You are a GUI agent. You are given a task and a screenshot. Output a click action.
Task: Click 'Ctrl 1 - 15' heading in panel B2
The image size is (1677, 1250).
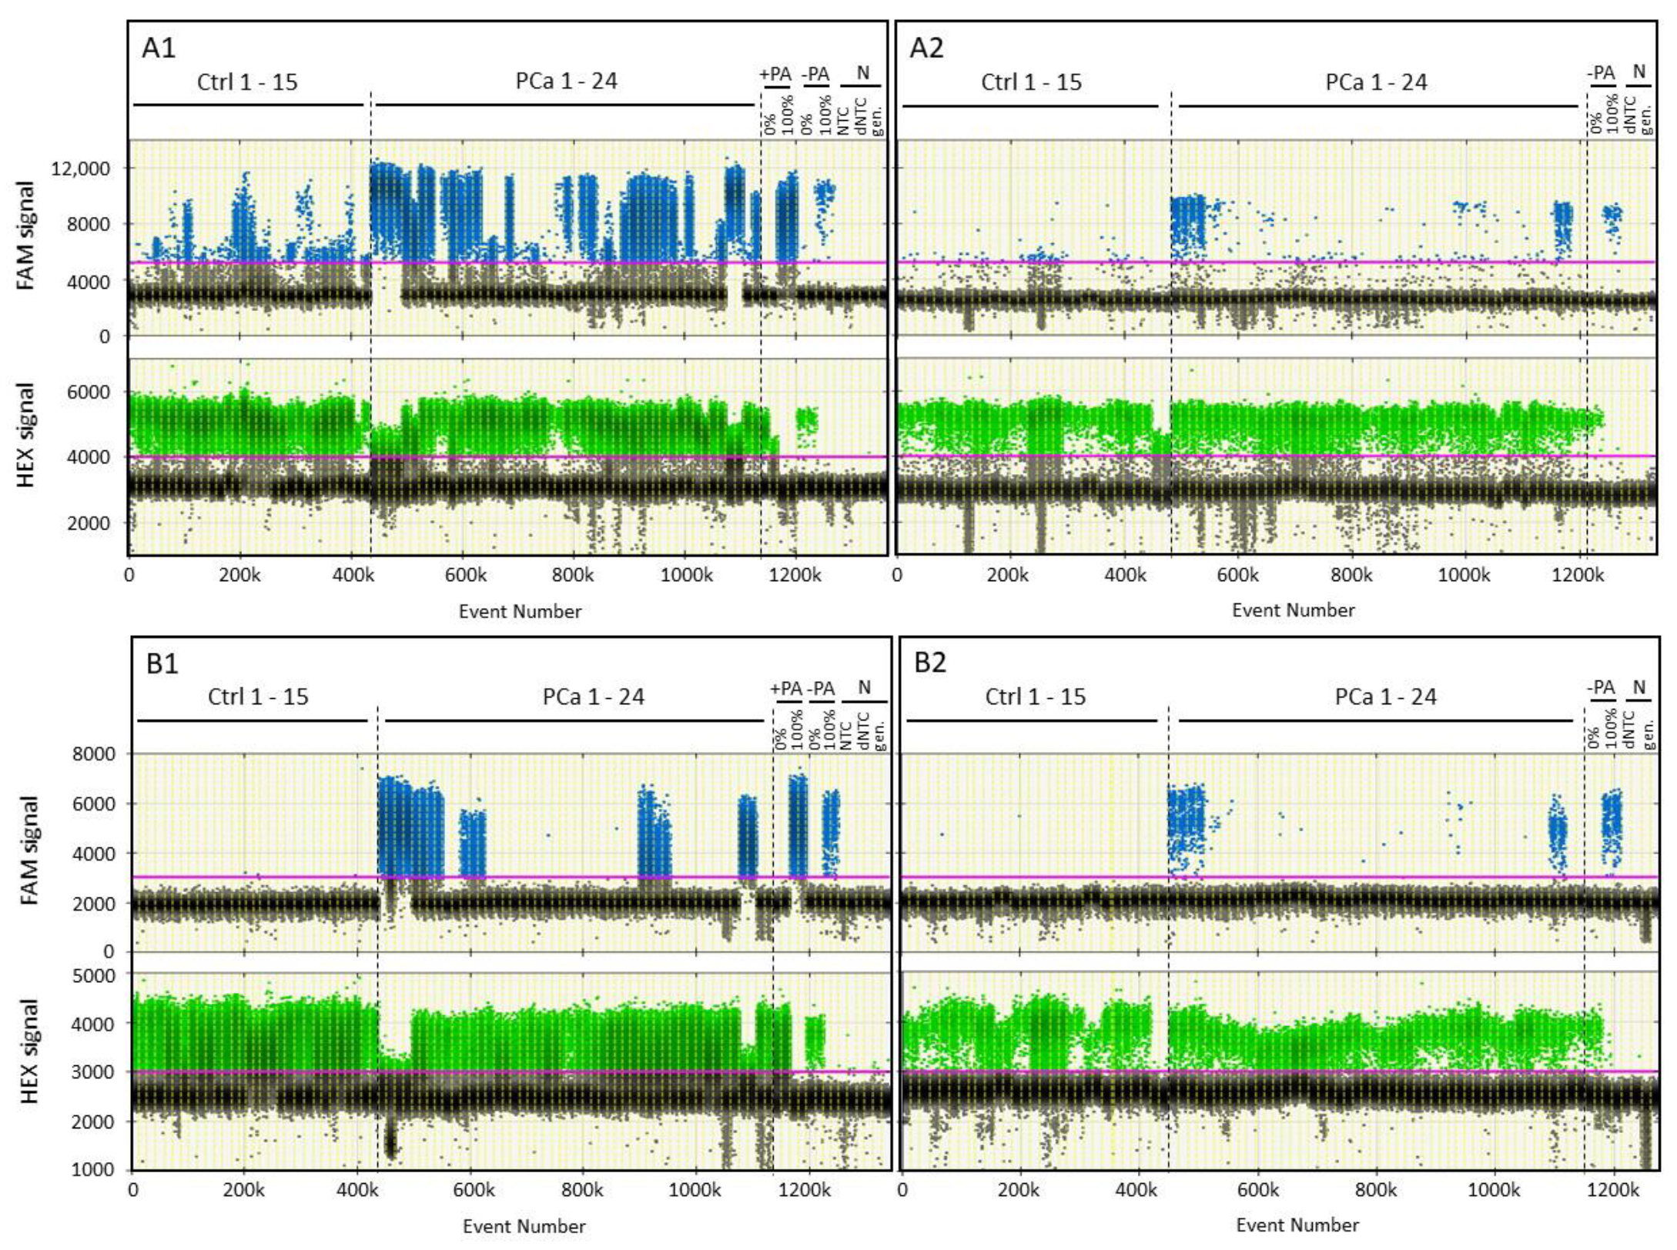coord(1035,697)
